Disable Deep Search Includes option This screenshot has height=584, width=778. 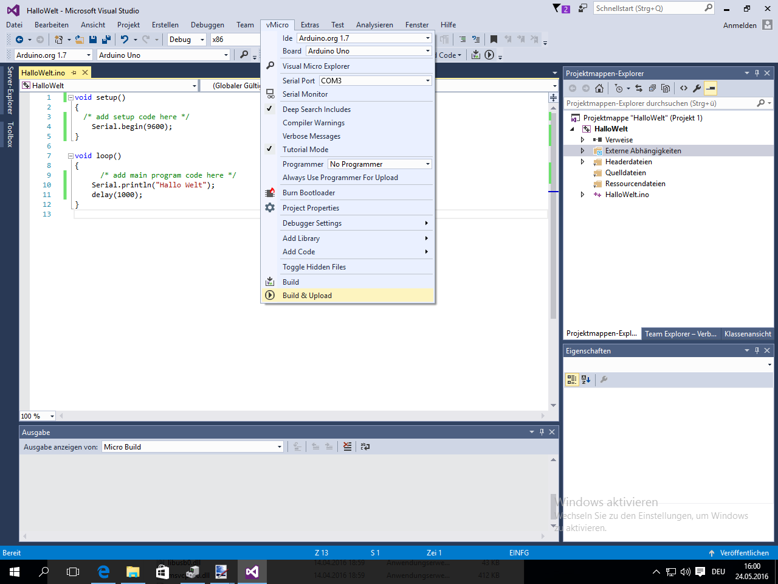[316, 109]
